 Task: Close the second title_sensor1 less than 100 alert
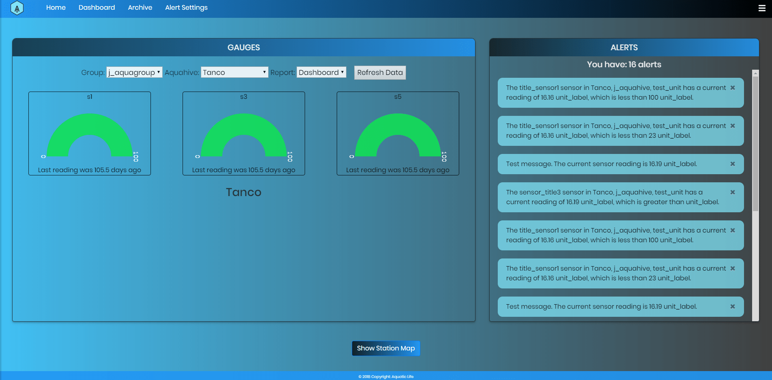coord(733,231)
